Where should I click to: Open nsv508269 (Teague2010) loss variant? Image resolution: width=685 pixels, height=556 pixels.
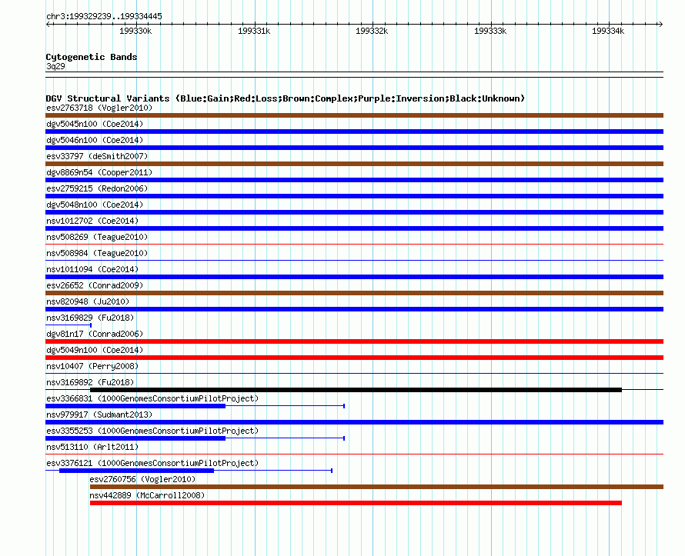(97, 237)
